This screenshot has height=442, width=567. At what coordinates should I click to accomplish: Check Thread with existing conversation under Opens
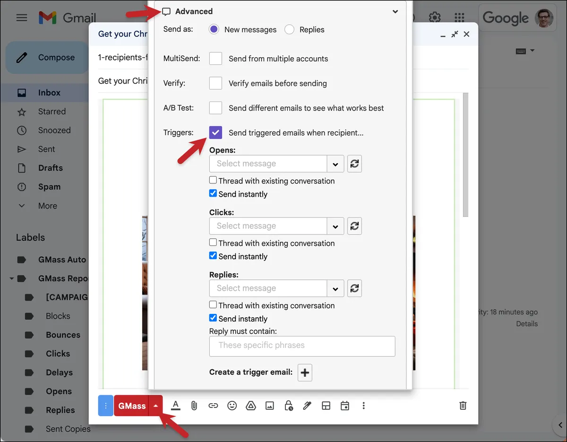point(213,180)
